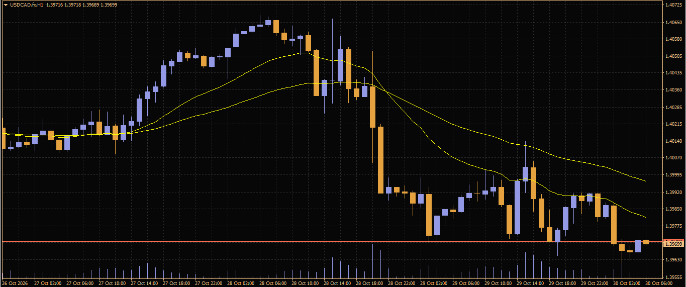
Task: Click the 27 Oct 18:00 time label
Action: (176, 283)
